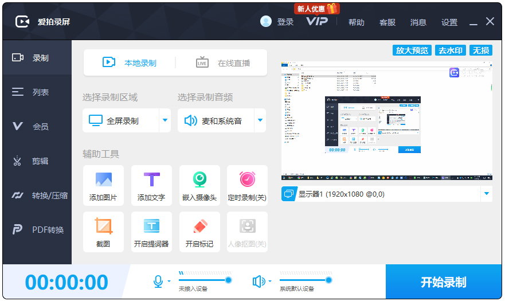Expand the speaker device dropdown arrow
Image resolution: width=505 pixels, height=301 pixels.
[270, 282]
